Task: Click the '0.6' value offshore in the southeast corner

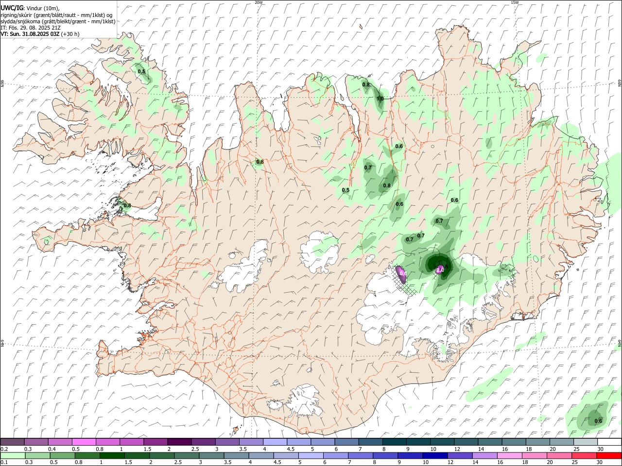Action: coord(598,421)
